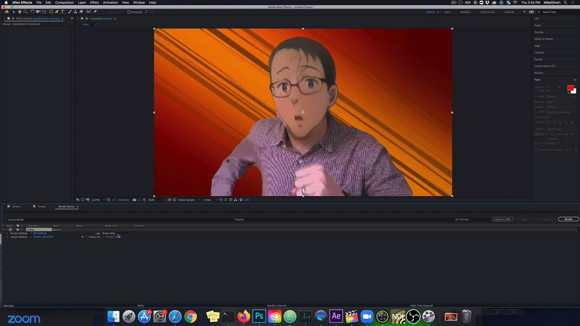Toggle the transparency grid in viewer
The width and height of the screenshot is (580, 326).
point(174,200)
